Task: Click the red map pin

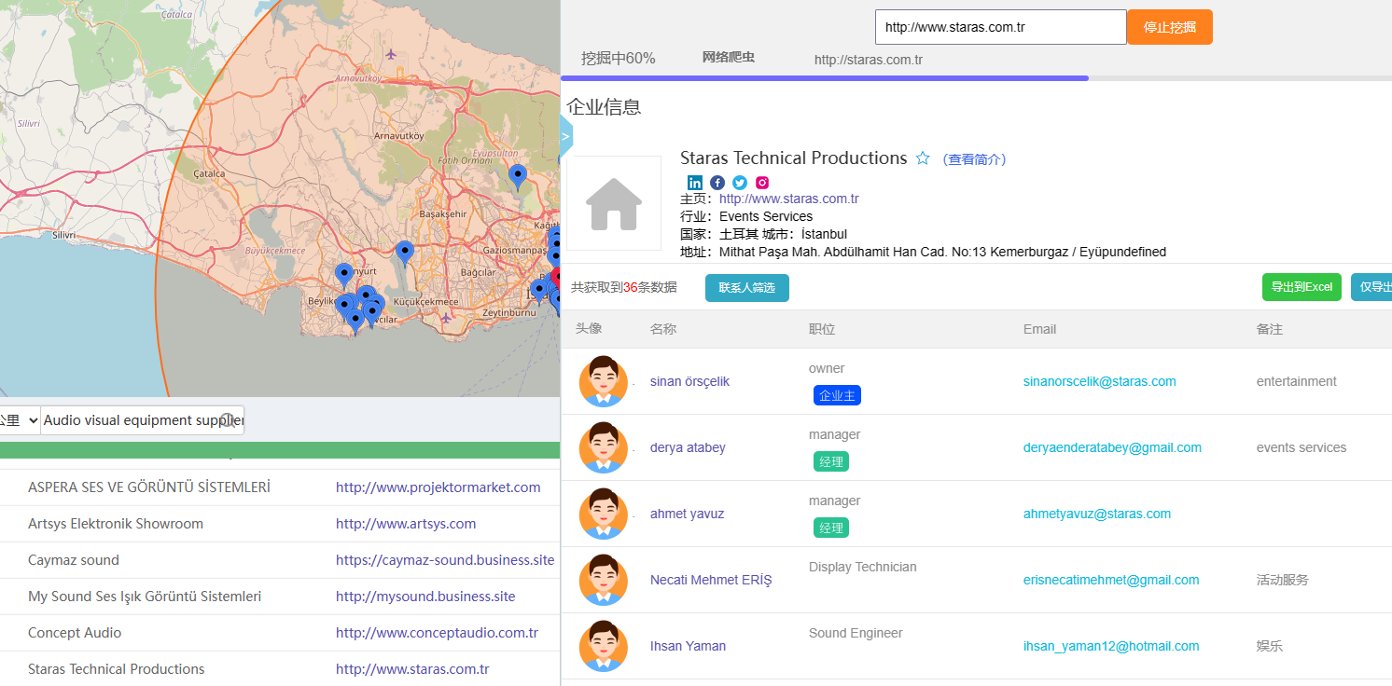Action: click(557, 277)
